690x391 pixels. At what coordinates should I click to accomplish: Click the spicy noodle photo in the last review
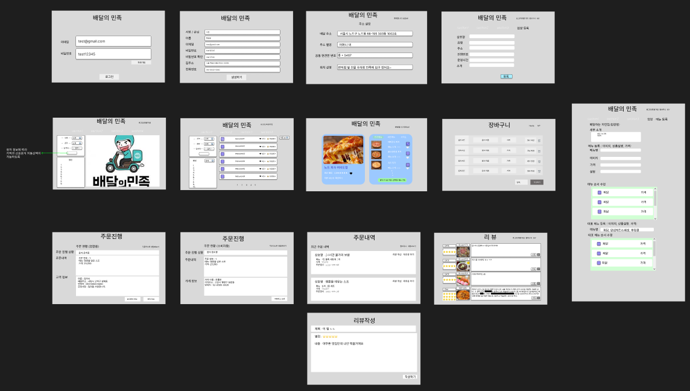(463, 295)
